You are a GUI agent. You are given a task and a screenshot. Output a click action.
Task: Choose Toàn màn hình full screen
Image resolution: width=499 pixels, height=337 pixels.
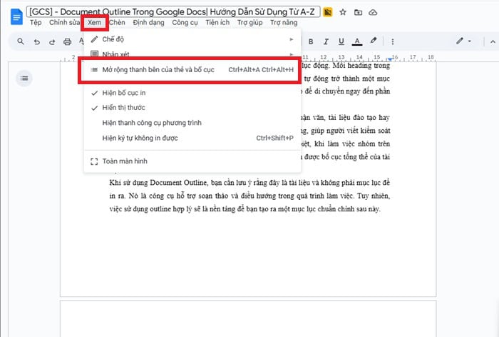pyautogui.click(x=192, y=161)
